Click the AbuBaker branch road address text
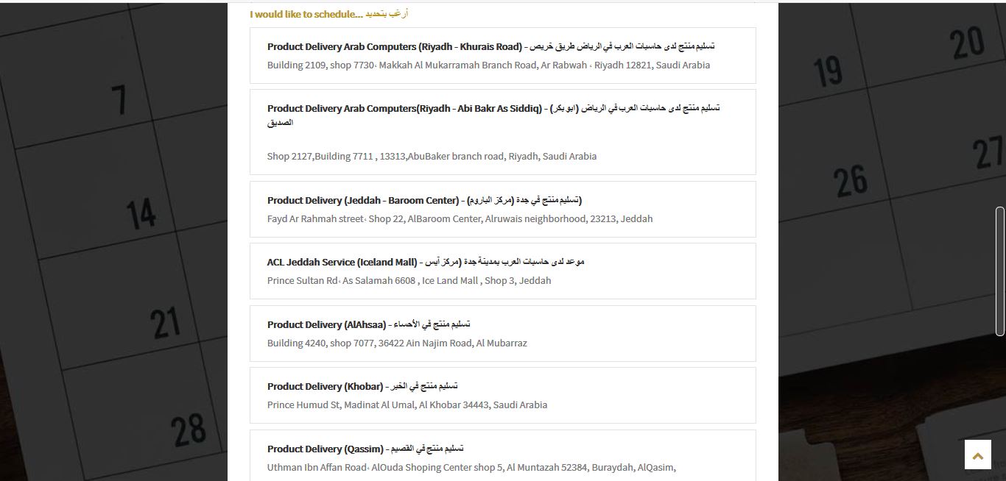 pos(432,156)
